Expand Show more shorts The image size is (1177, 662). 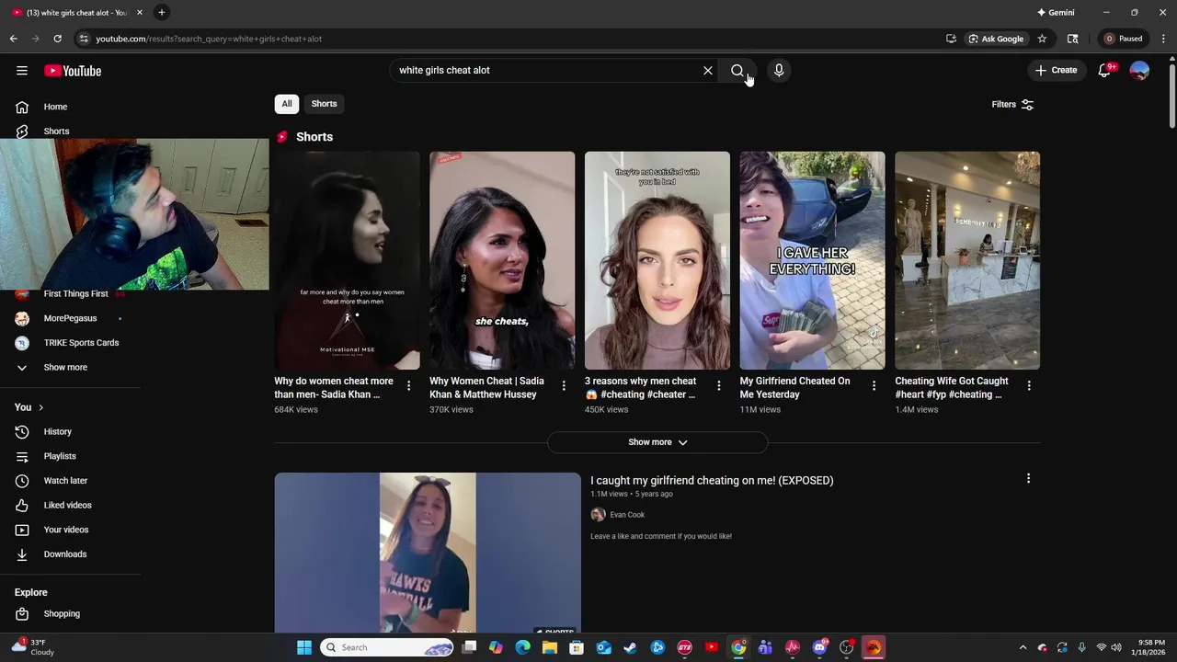click(x=657, y=442)
